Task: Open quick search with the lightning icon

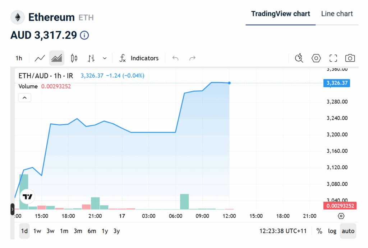Action: 299,58
